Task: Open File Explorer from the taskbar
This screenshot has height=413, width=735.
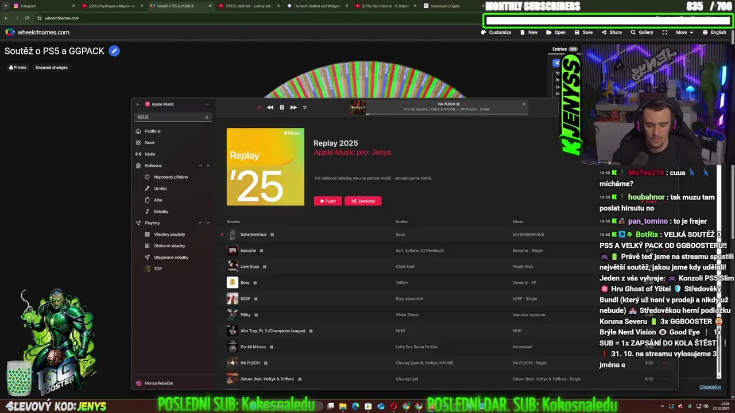Action: (x=343, y=406)
